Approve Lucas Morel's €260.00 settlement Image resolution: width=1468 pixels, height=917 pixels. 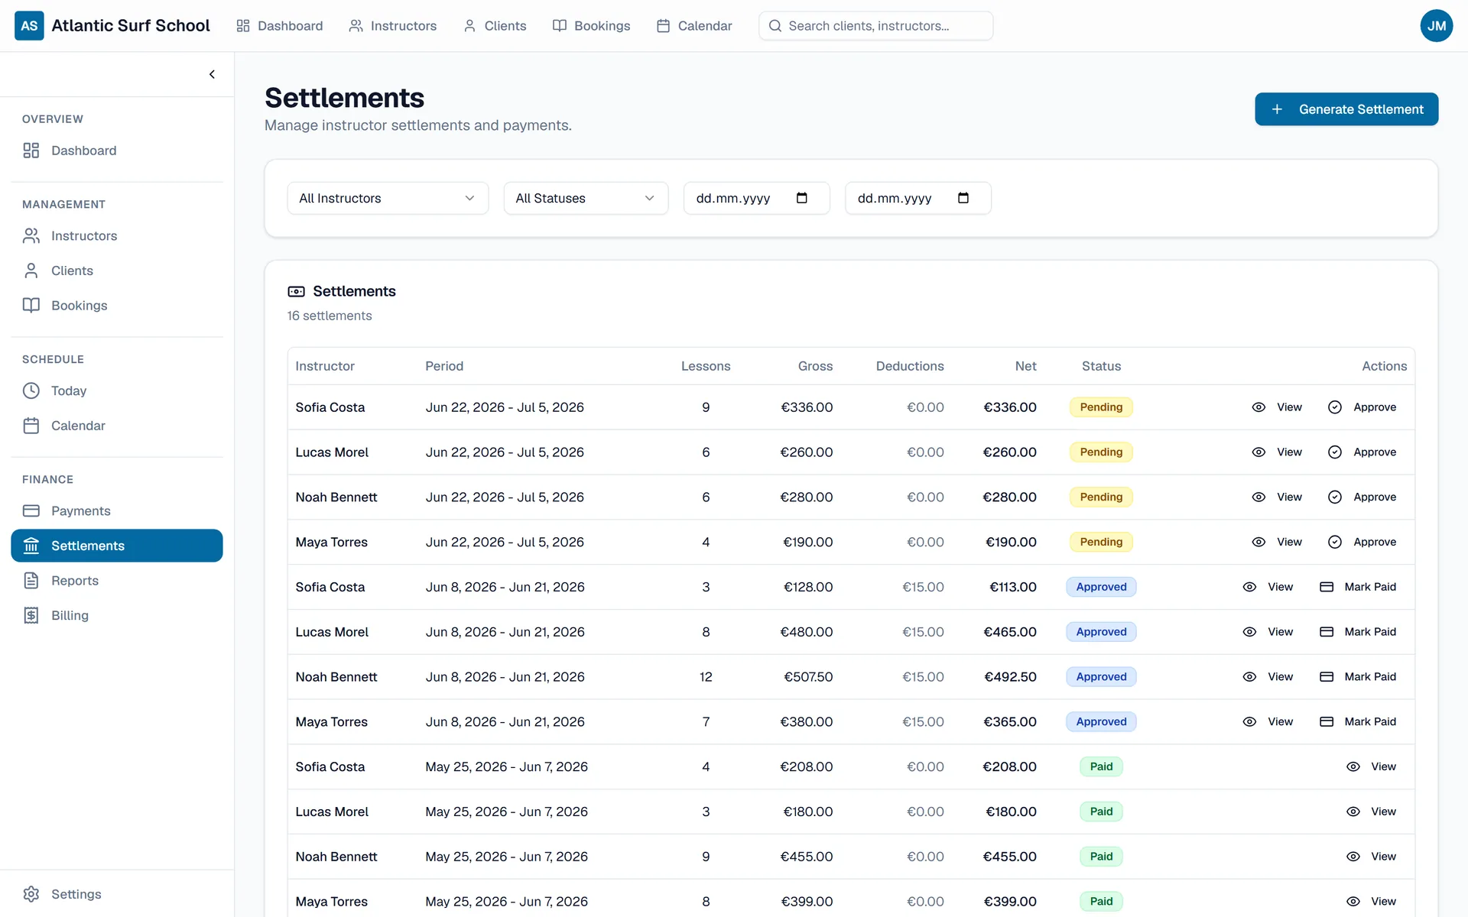[1362, 452]
